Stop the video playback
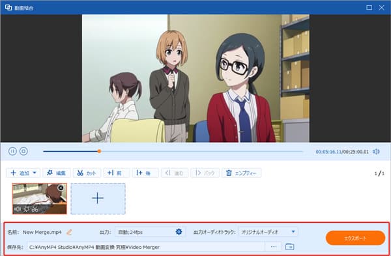The width and height of the screenshot is (391, 256). (23, 151)
